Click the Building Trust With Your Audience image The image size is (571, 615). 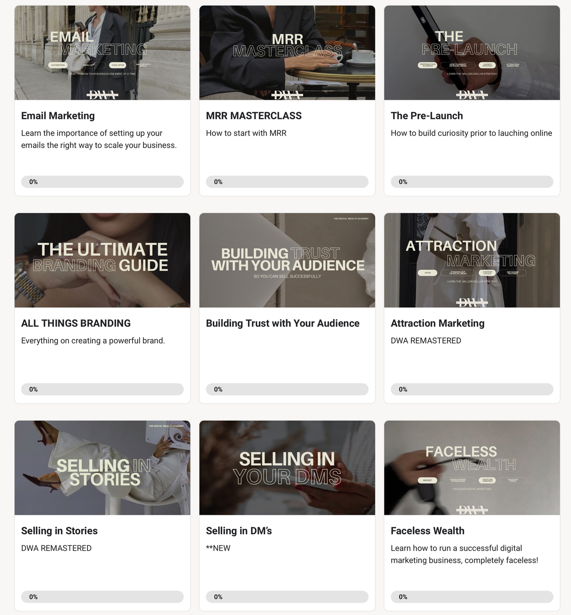(287, 260)
